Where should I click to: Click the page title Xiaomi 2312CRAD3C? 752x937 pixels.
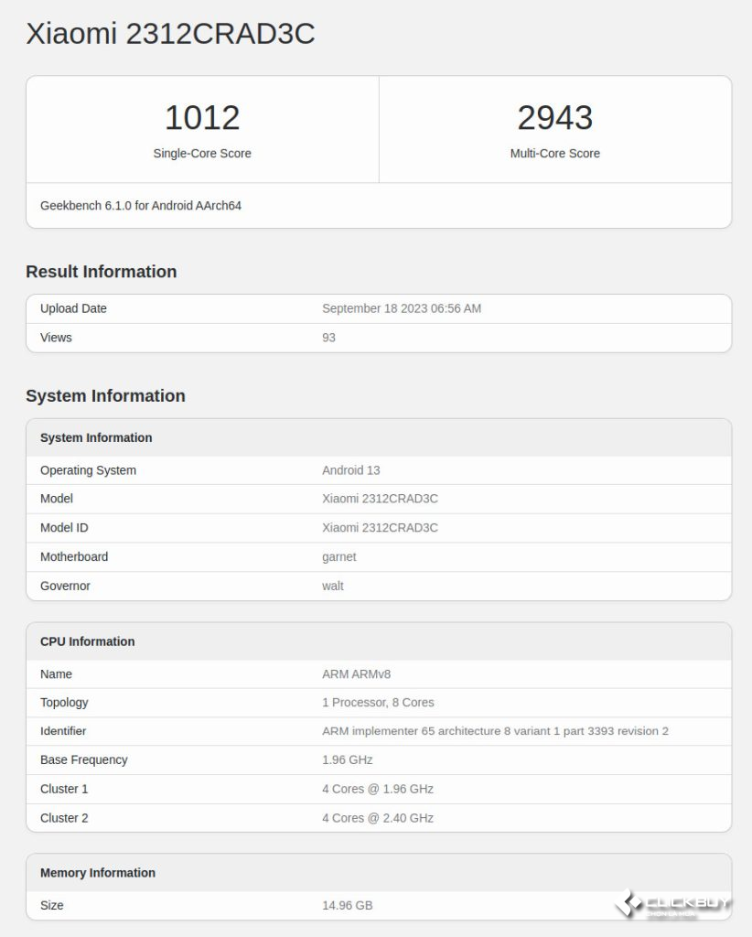tap(170, 34)
